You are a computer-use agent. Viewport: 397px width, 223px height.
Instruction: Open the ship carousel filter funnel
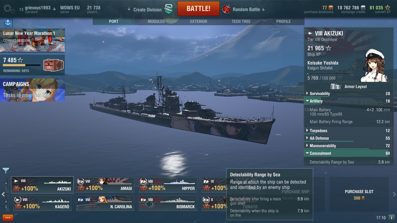click(6, 170)
